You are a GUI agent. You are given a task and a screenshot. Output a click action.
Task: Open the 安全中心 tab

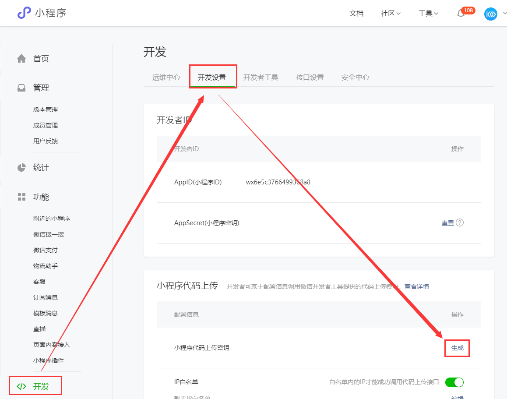tap(355, 78)
